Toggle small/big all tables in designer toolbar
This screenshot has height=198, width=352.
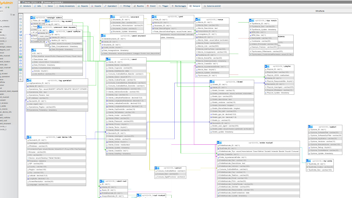pyautogui.click(x=21, y=64)
